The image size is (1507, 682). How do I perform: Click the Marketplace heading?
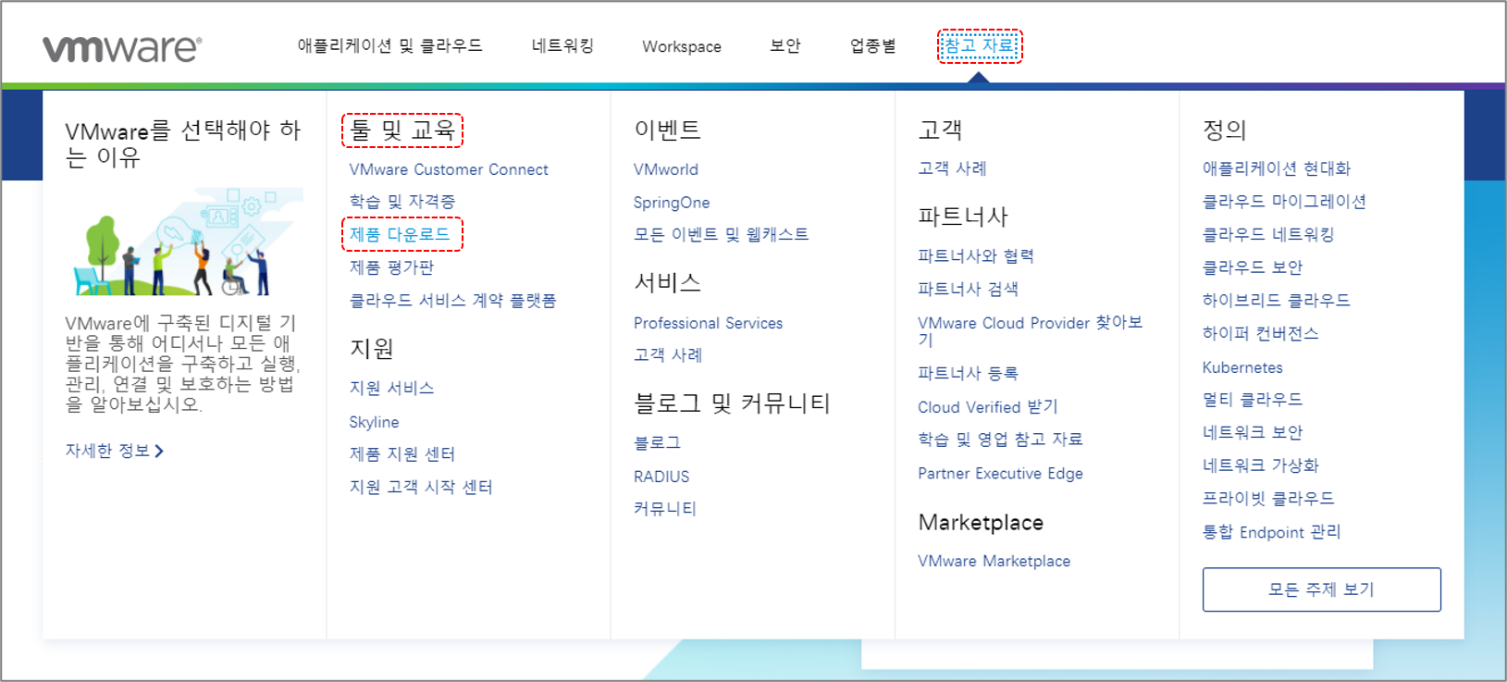(x=981, y=523)
